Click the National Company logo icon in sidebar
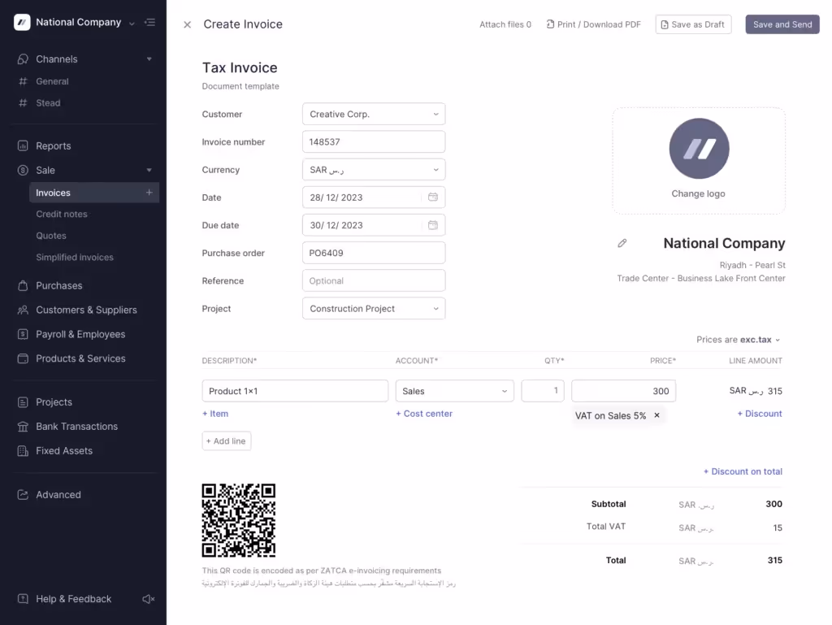832x625 pixels. click(22, 22)
